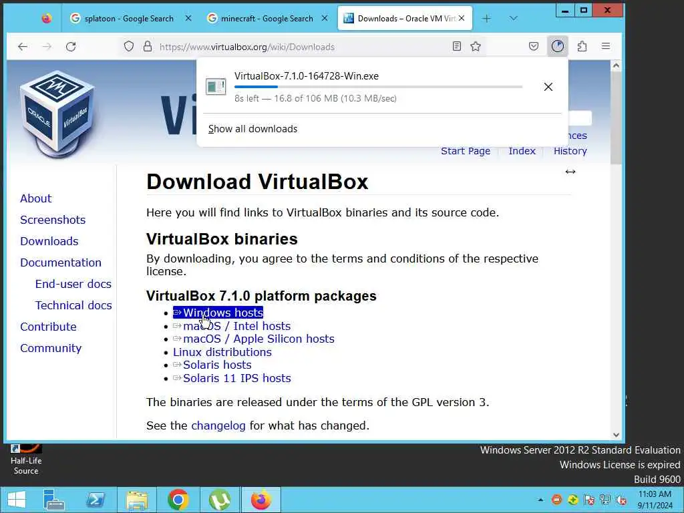
Task: Open Contribute in the sidebar
Action: click(48, 327)
